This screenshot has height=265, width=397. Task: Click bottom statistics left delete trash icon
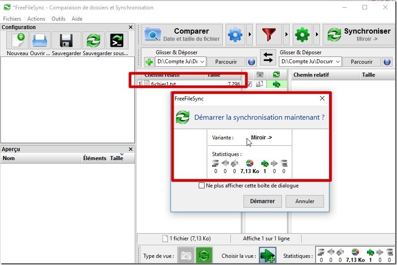pos(321,252)
